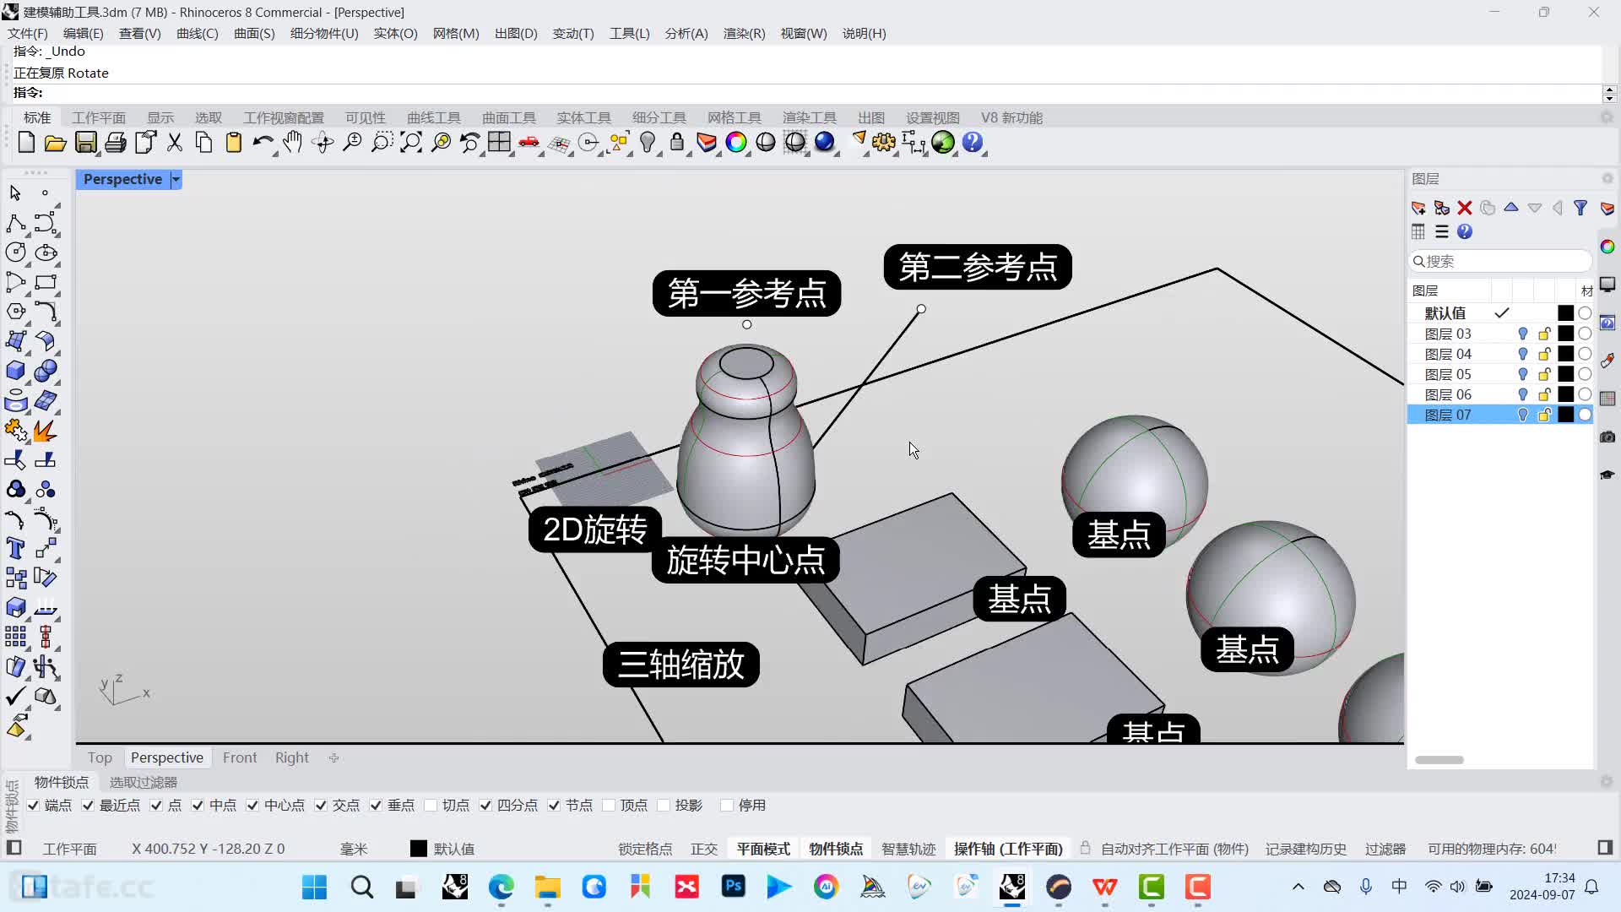Toggle lock icon of 图层 06

(x=1544, y=394)
